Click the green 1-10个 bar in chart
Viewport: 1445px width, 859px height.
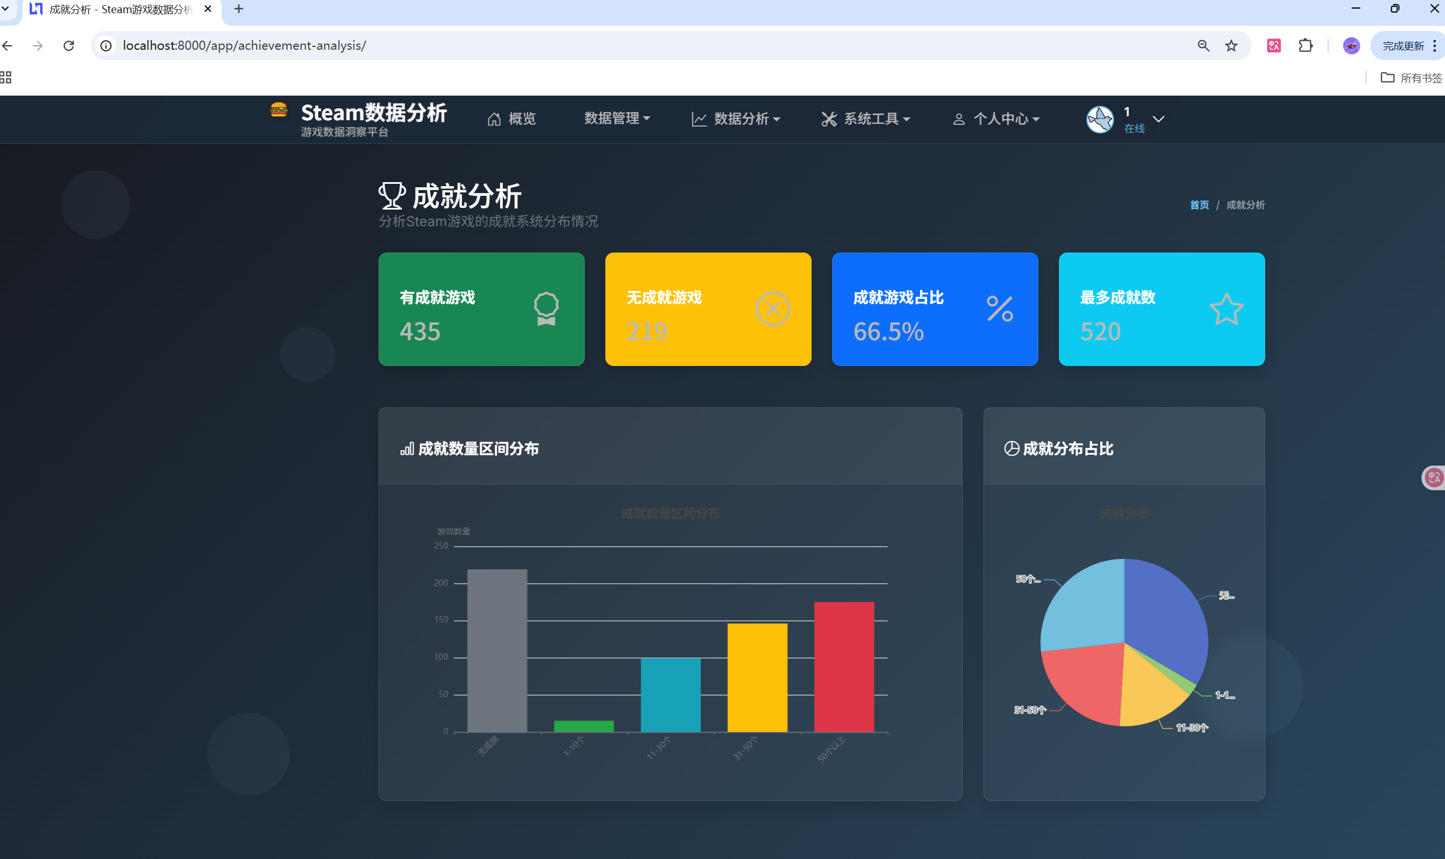(x=584, y=727)
